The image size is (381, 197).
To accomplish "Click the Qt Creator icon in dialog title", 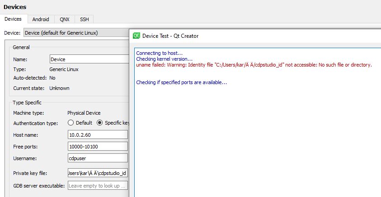I will coord(136,36).
